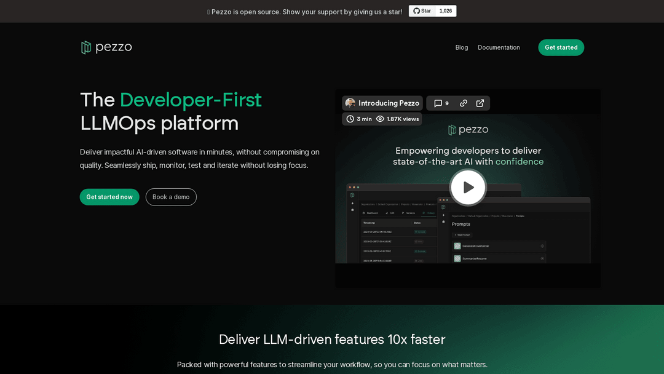Viewport: 664px width, 374px height.
Task: Open the Documentation link
Action: pyautogui.click(x=499, y=47)
